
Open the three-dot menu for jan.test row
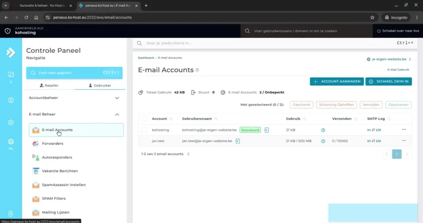[404, 141]
